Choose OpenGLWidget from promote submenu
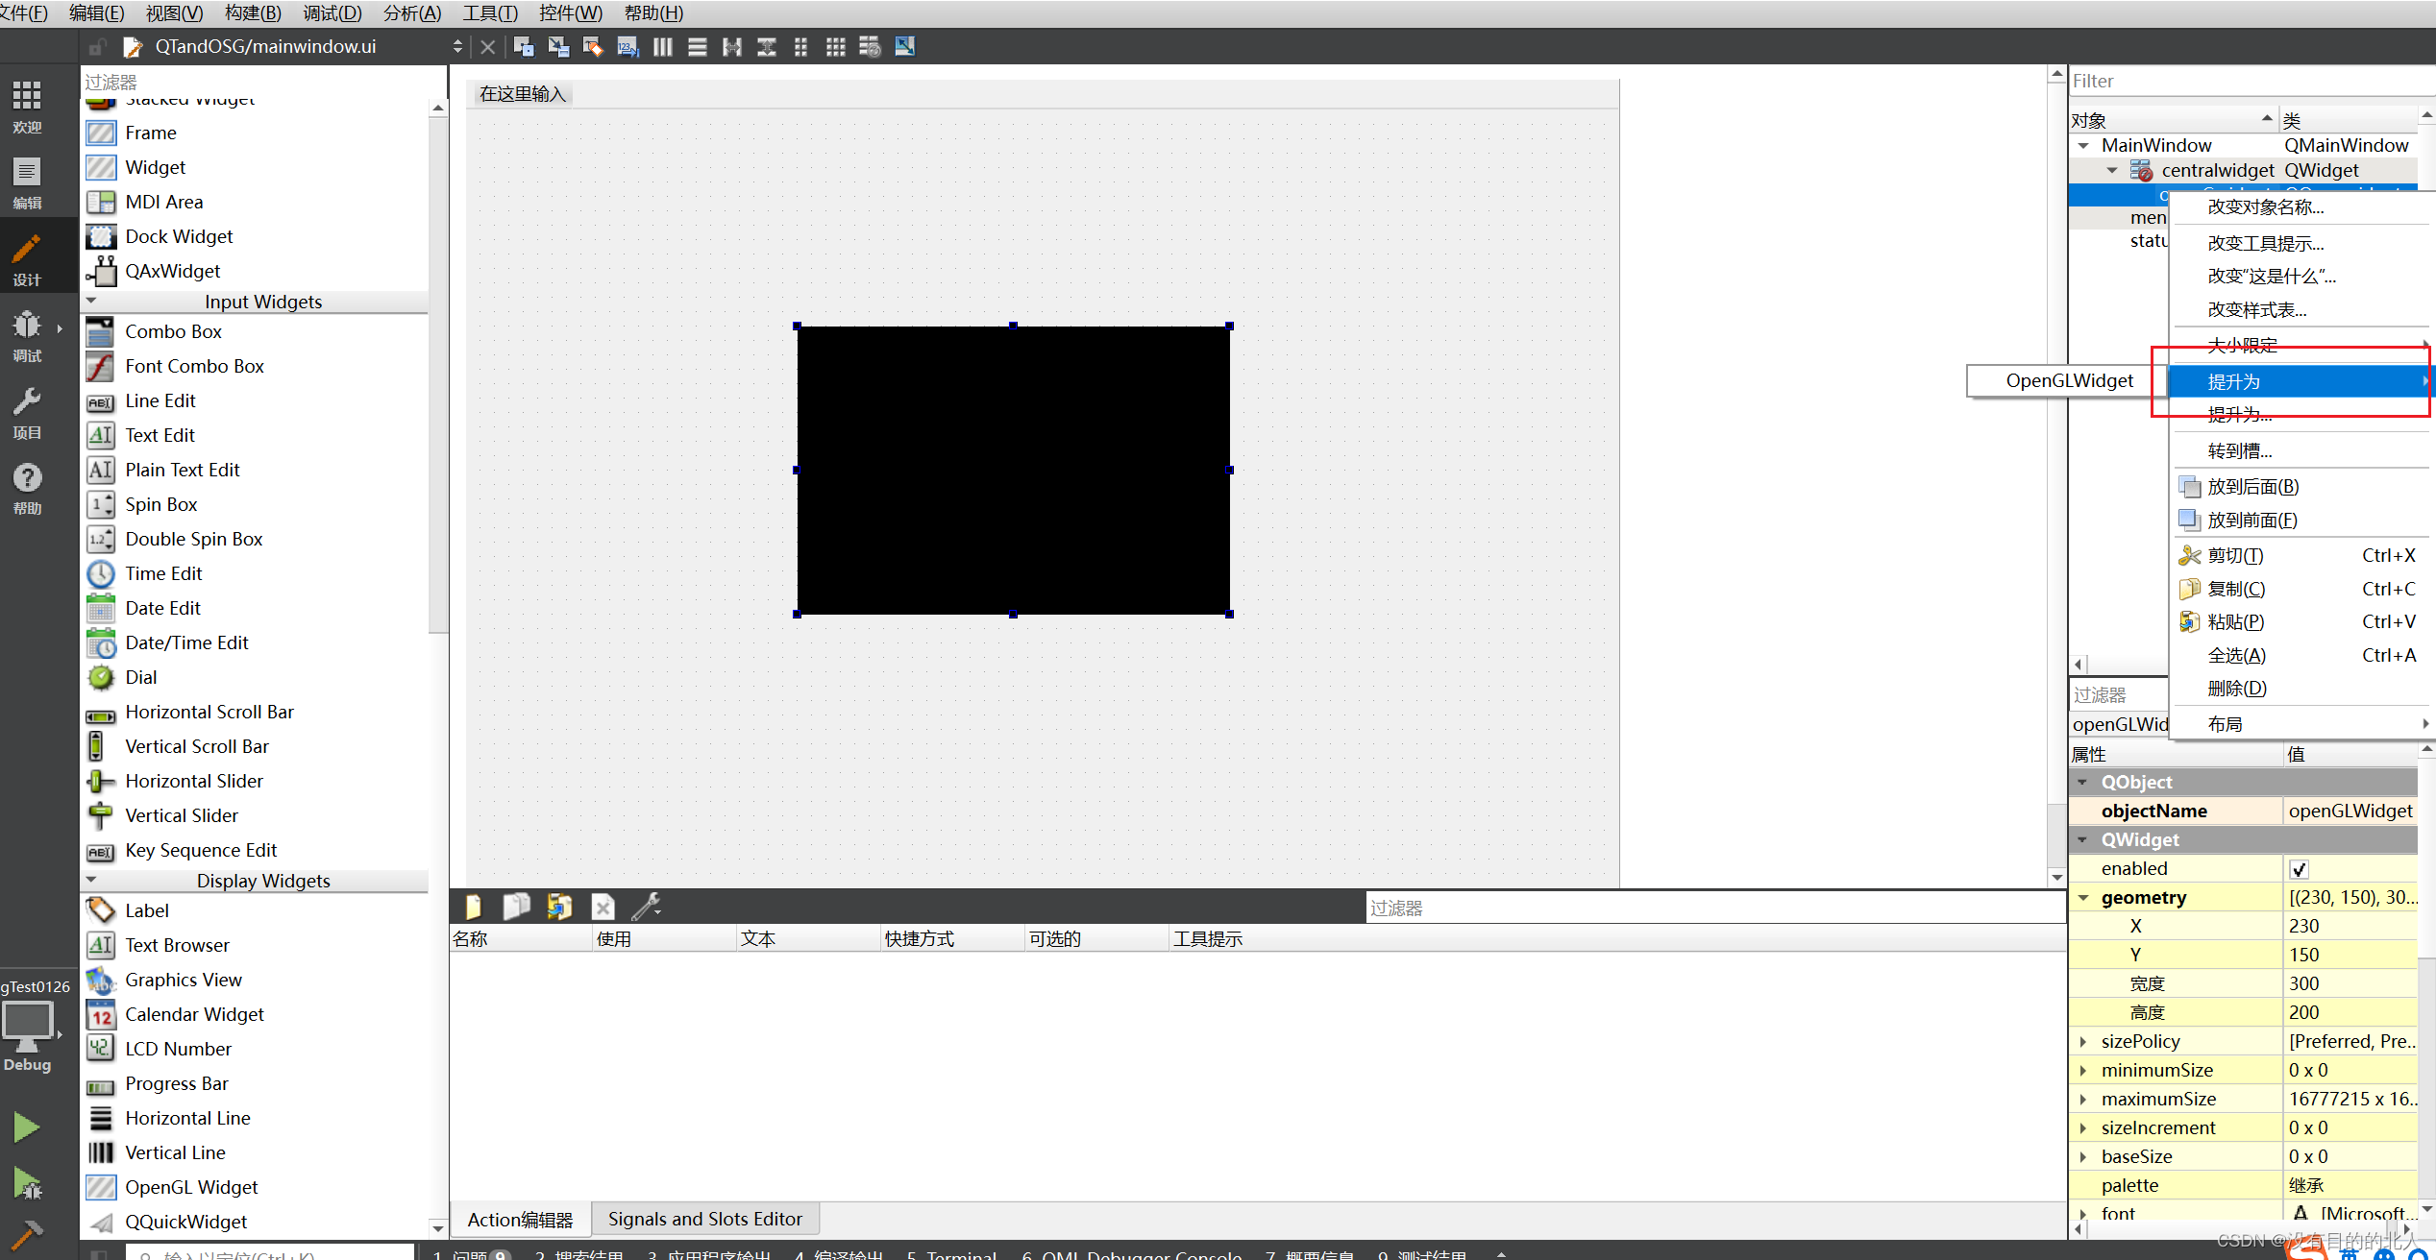The height and width of the screenshot is (1260, 2436). (2068, 381)
